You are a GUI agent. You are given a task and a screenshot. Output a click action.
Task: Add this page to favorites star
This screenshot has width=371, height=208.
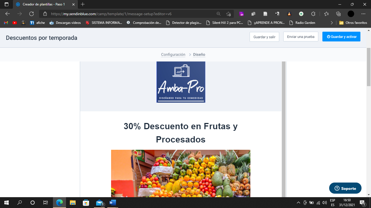228,14
